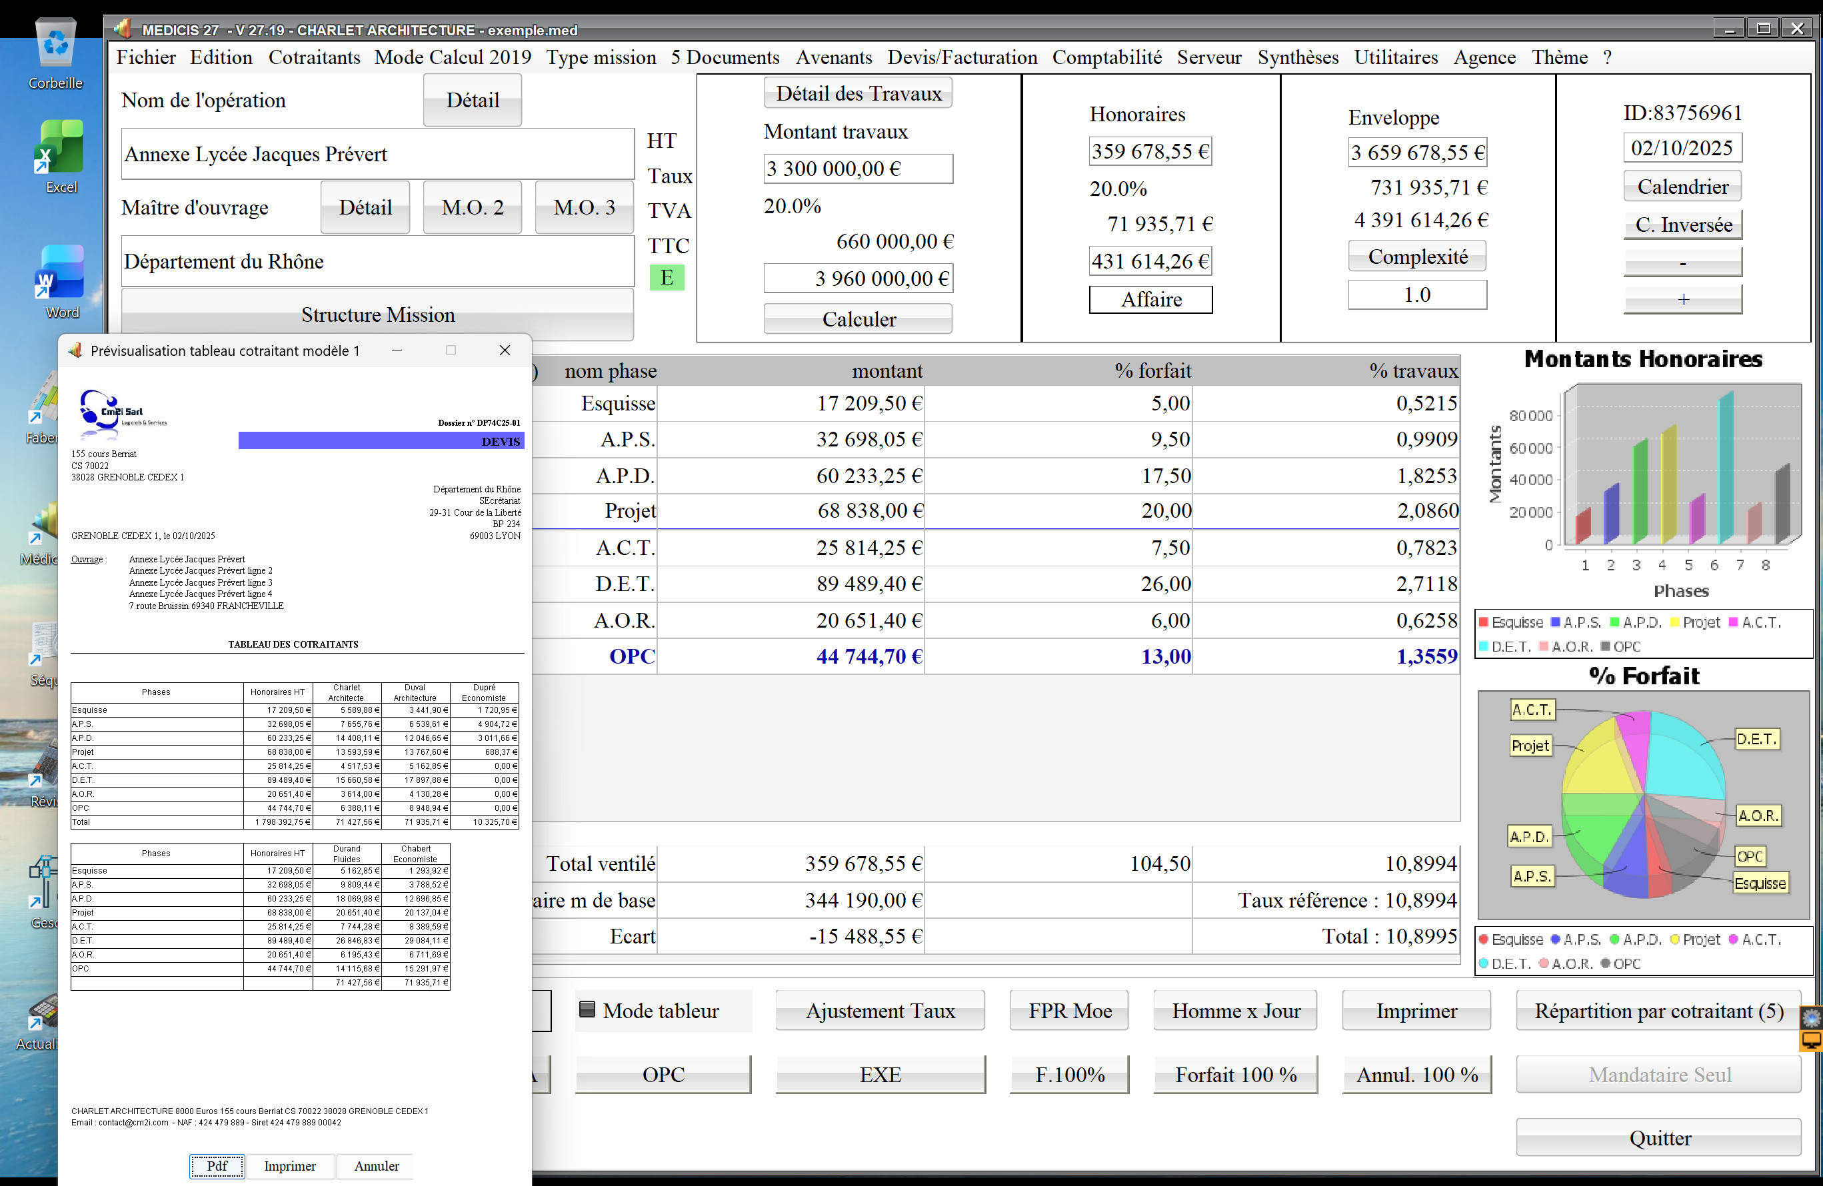The width and height of the screenshot is (1823, 1186).
Task: Click the Structure Mission button
Action: pos(378,314)
